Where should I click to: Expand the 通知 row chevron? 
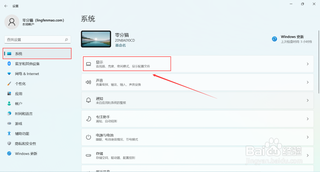308,100
